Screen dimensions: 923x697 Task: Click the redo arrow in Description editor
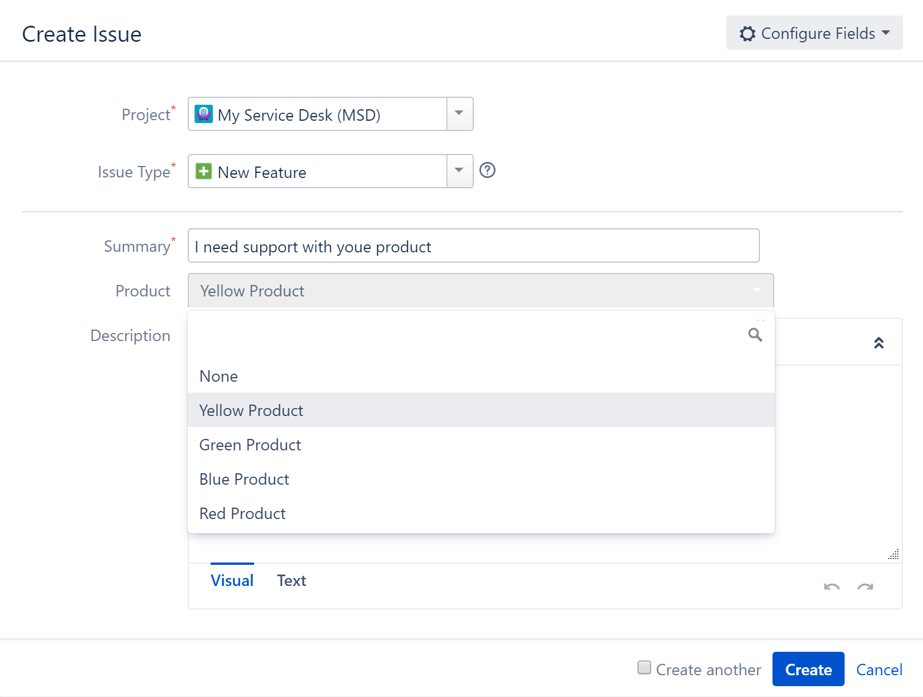click(x=865, y=587)
